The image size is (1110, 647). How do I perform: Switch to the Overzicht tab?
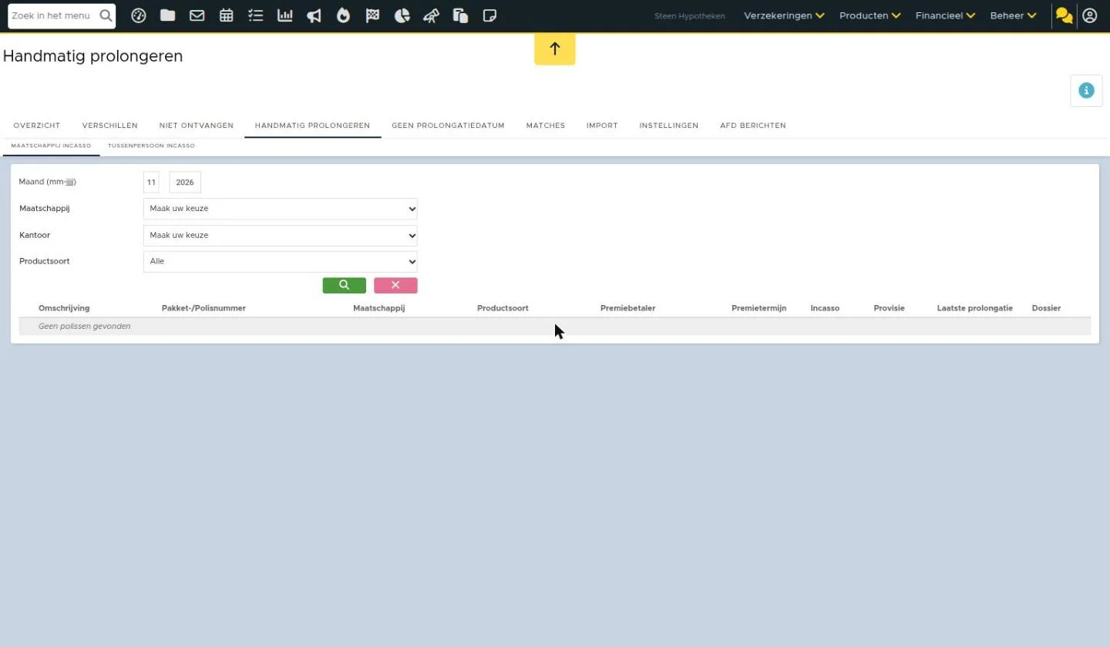click(x=37, y=126)
